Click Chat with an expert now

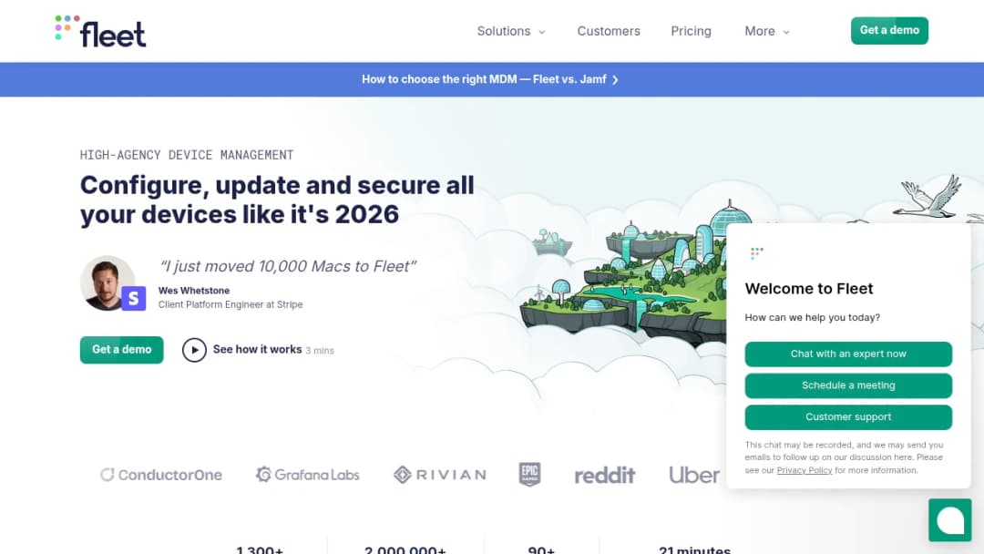848,354
